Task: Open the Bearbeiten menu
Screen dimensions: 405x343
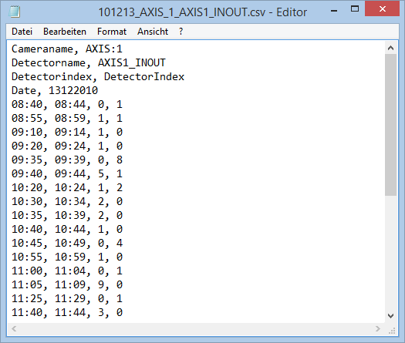Action: [65, 32]
